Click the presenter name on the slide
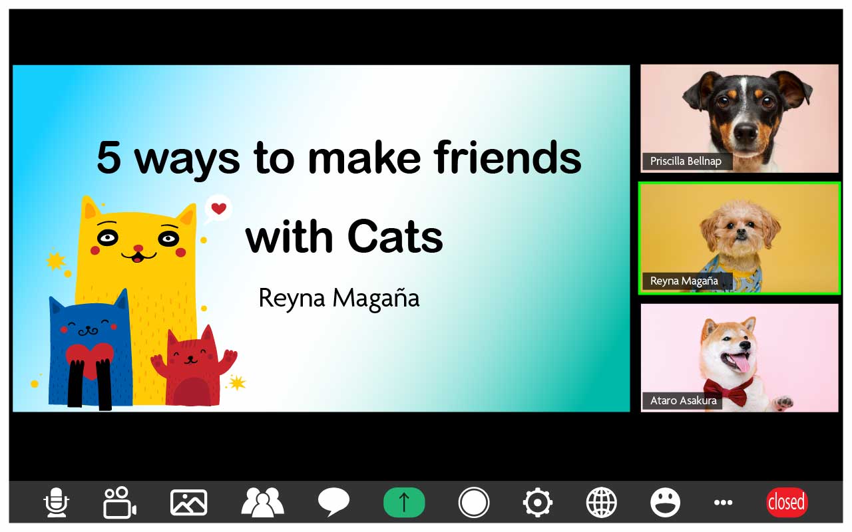 (x=339, y=298)
